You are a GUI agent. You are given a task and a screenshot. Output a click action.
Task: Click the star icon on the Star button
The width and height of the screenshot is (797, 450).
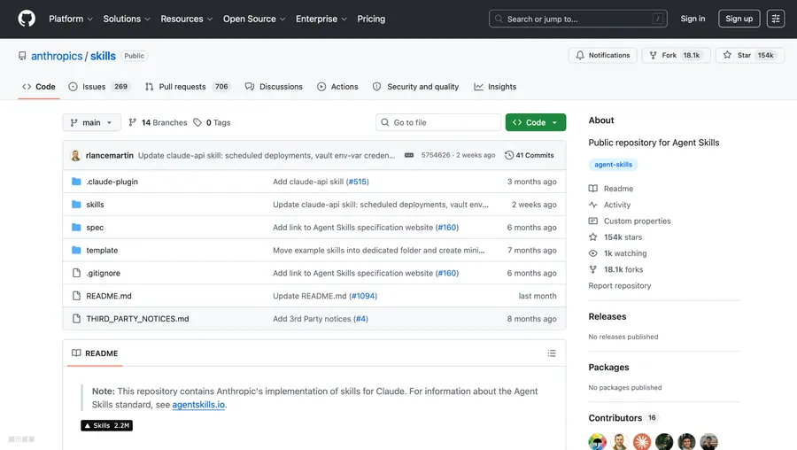pos(727,55)
